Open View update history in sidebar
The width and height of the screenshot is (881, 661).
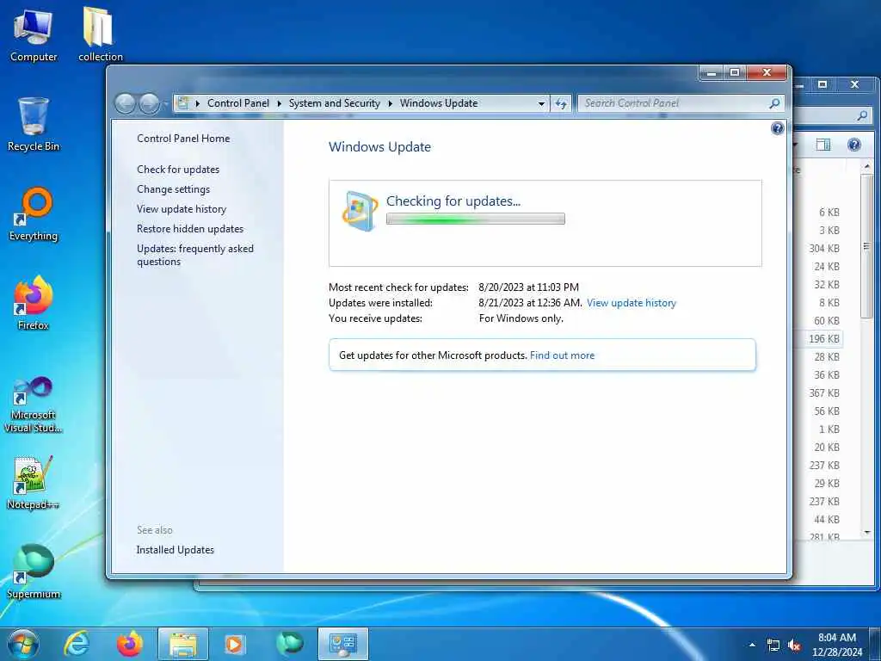click(182, 209)
